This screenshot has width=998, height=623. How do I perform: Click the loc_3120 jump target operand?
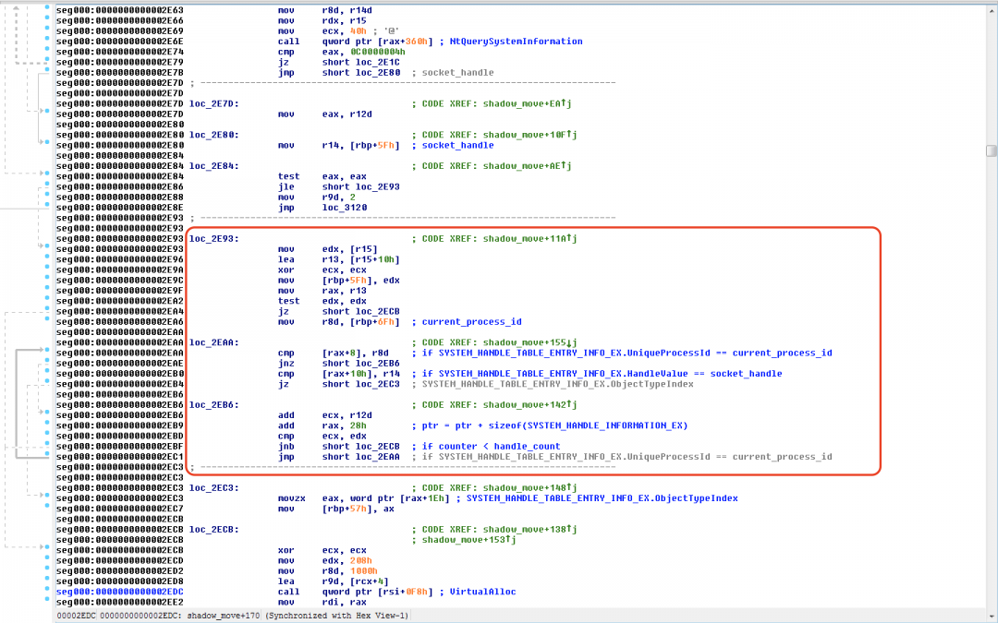click(x=344, y=208)
